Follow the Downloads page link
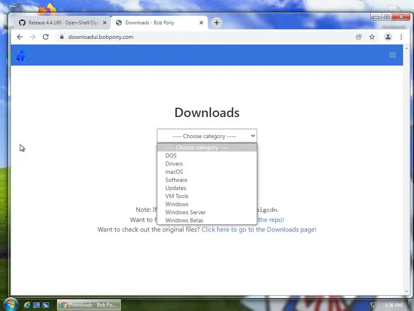The image size is (414, 311). click(x=259, y=229)
